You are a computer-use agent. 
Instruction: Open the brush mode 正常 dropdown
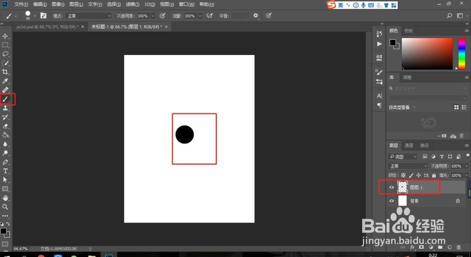click(88, 16)
